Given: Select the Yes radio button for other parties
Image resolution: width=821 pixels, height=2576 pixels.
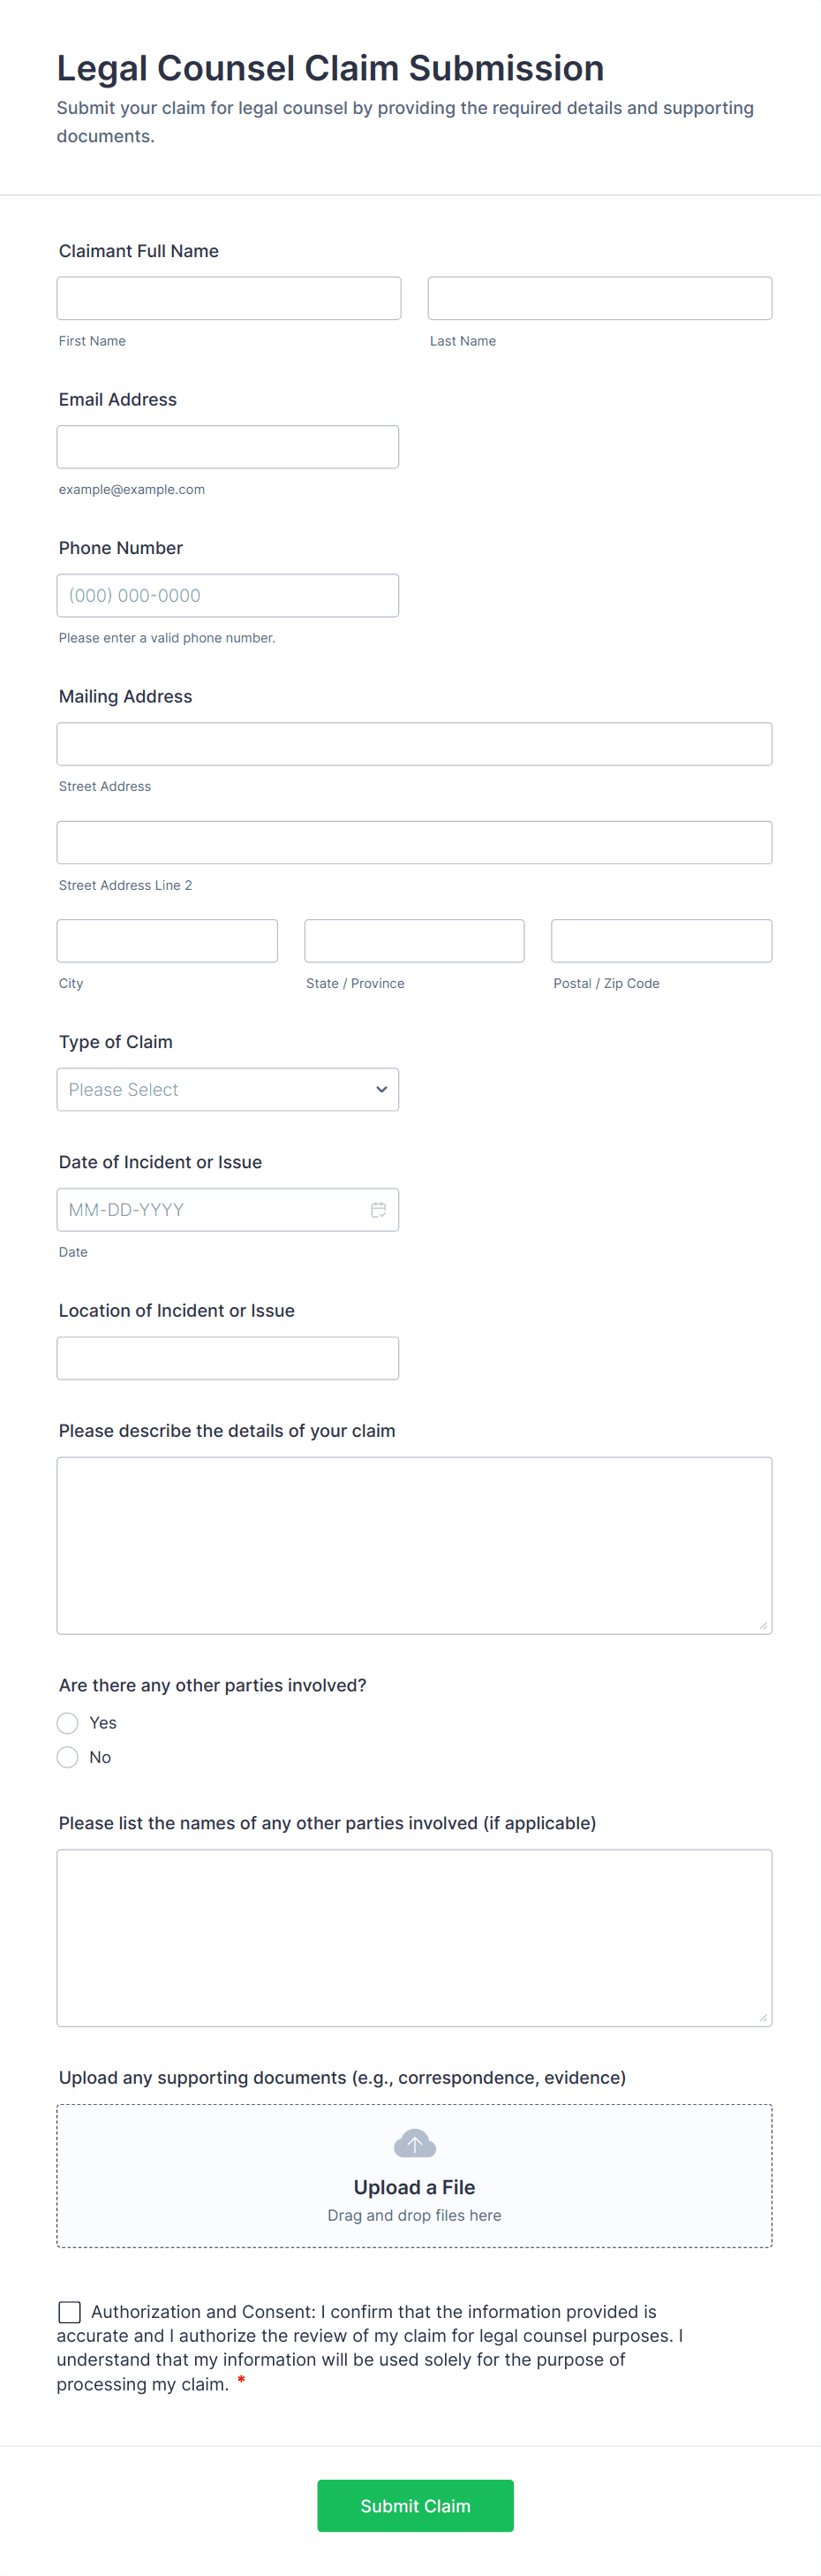Looking at the screenshot, I should (67, 1722).
